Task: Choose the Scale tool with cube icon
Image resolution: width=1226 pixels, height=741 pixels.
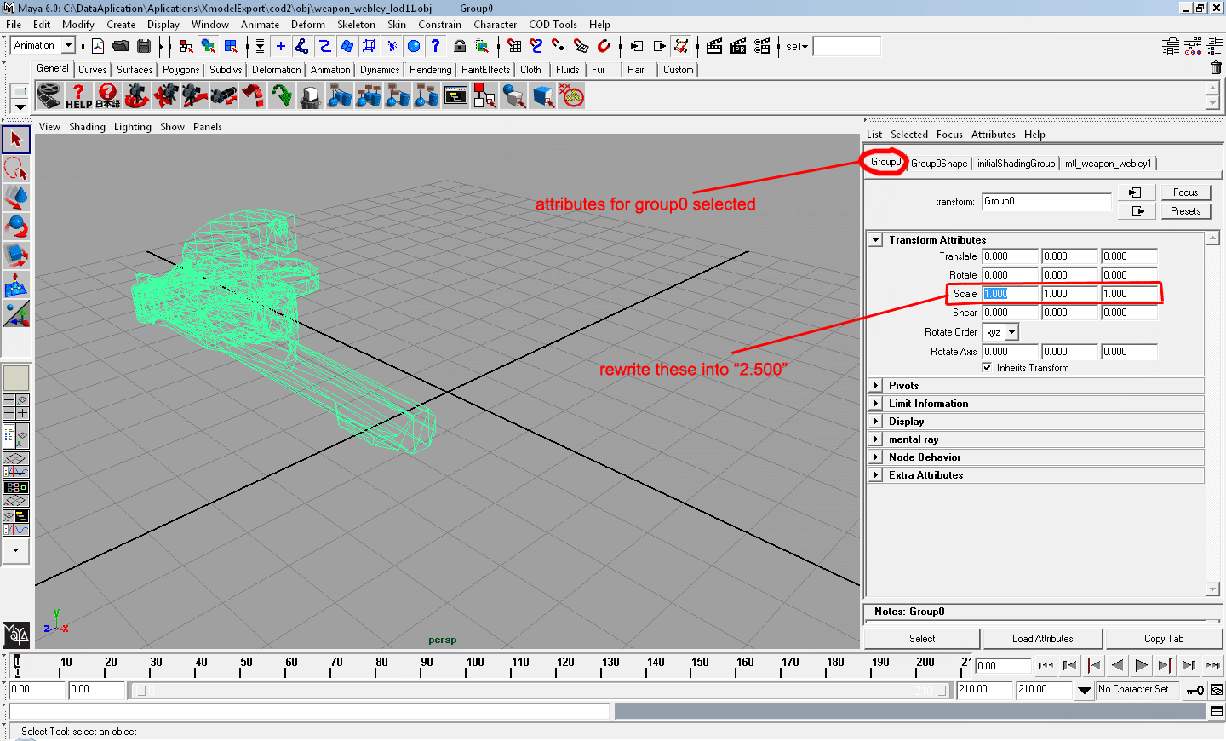Action: coord(16,255)
